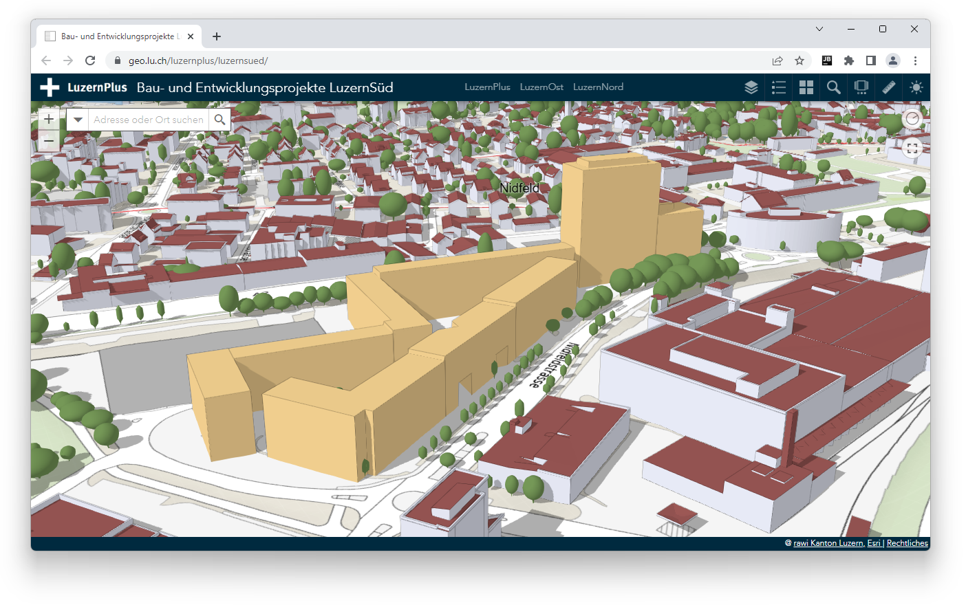Click the magnifier icon in header toolbar
This screenshot has height=605, width=966.
(834, 87)
